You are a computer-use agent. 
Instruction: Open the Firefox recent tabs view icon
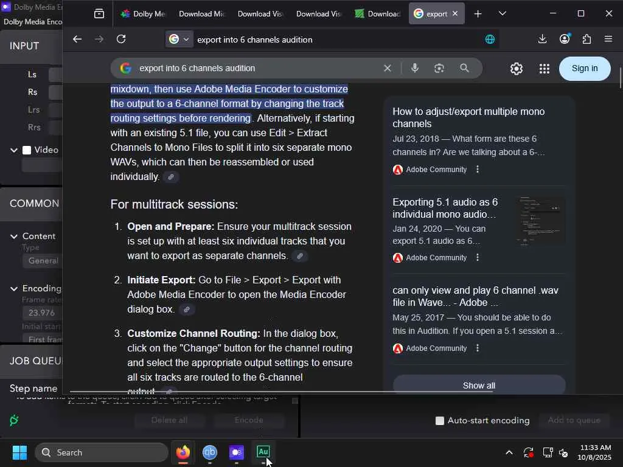point(99,14)
